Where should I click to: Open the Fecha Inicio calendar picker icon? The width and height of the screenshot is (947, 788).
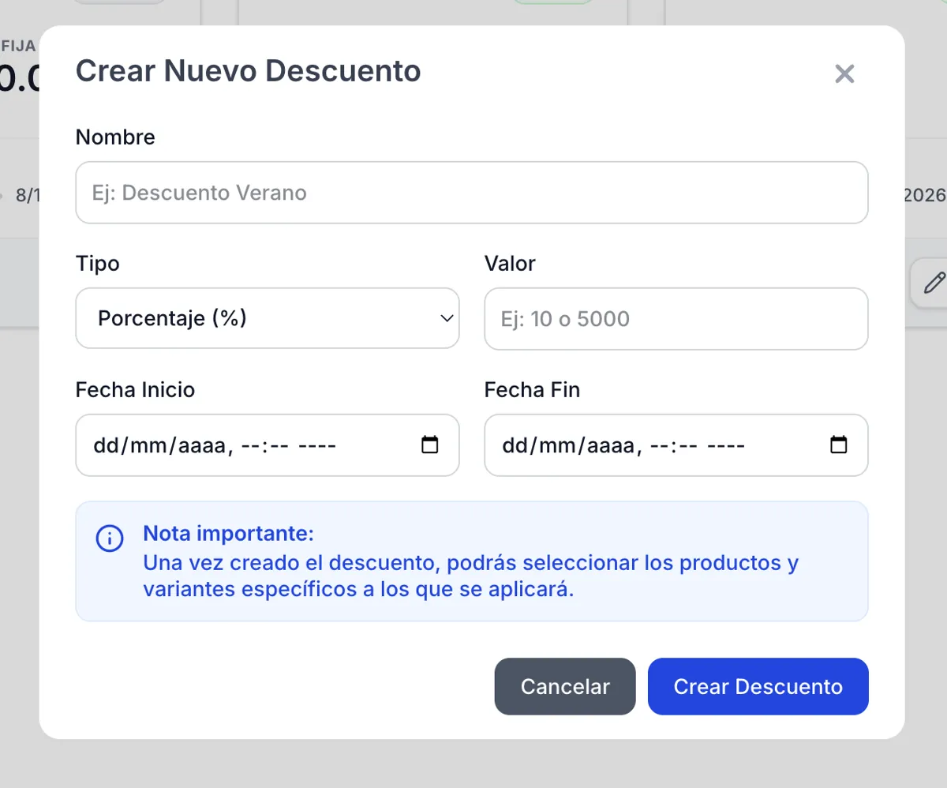tap(429, 445)
